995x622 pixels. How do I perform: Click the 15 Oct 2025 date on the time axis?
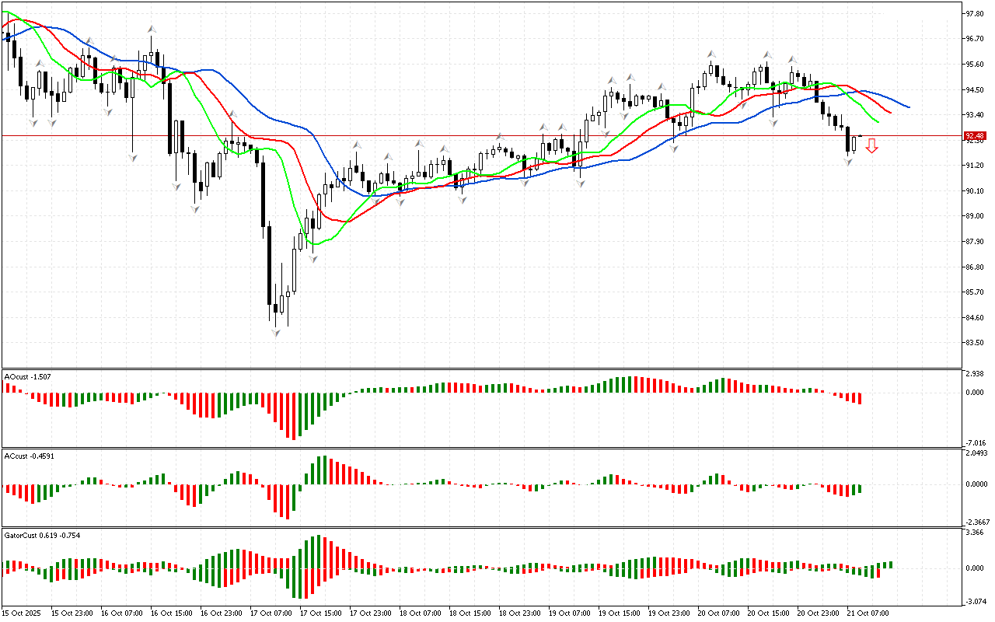click(22, 613)
